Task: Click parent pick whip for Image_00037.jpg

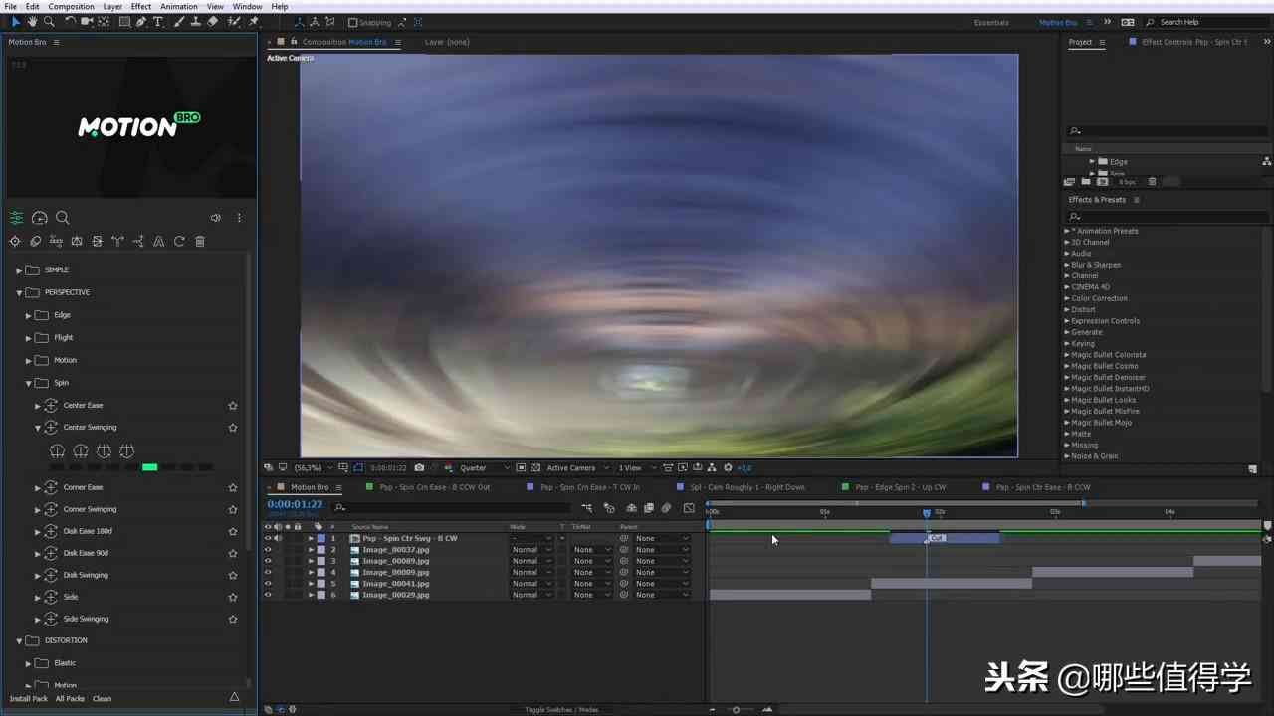Action: (x=624, y=550)
